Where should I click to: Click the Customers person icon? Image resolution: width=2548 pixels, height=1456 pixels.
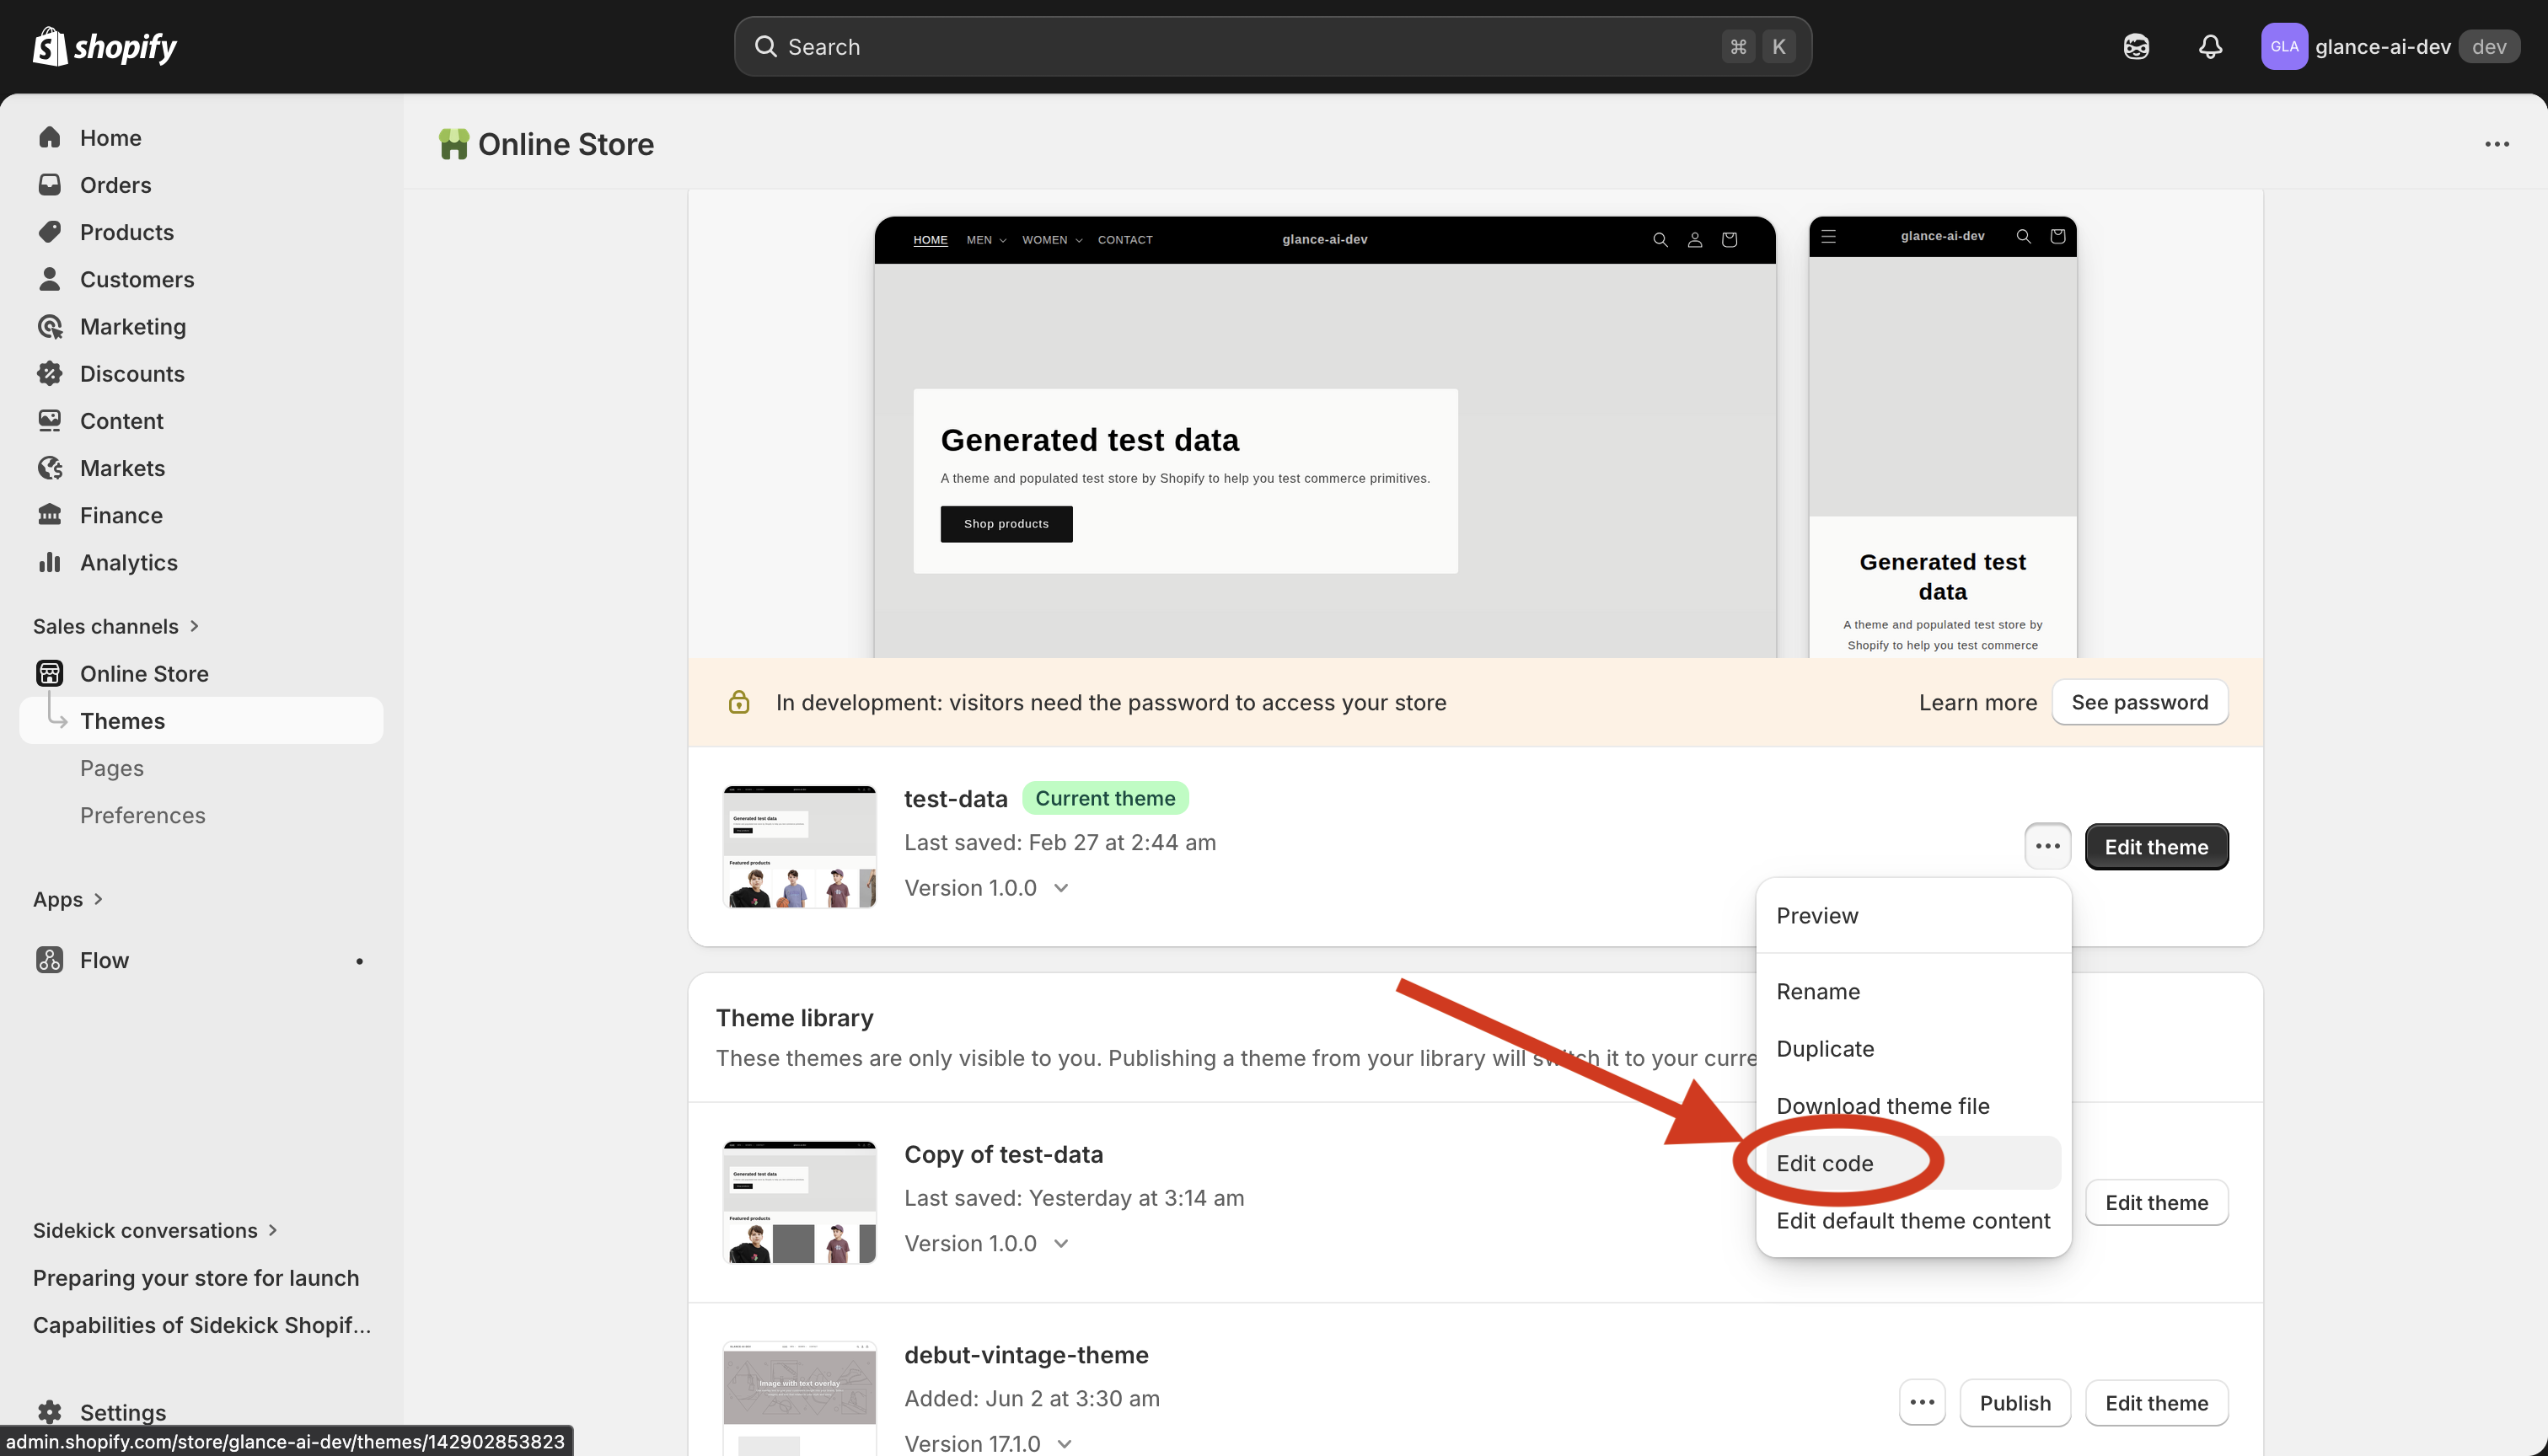tap(50, 278)
